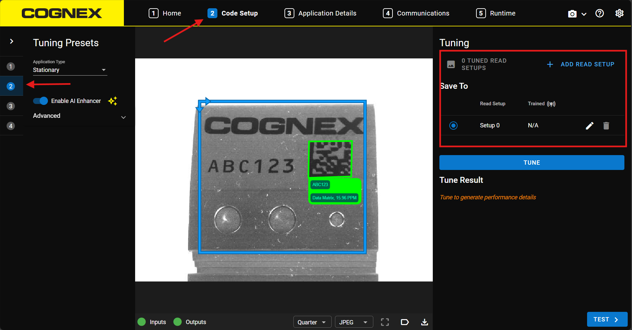Click ADD READ SETUP
Screen dimensions: 632x330
[580, 64]
